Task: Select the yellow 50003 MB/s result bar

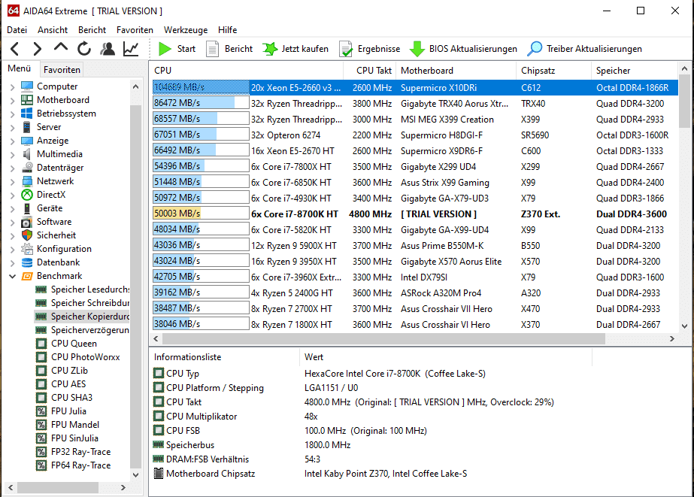Action: 201,214
